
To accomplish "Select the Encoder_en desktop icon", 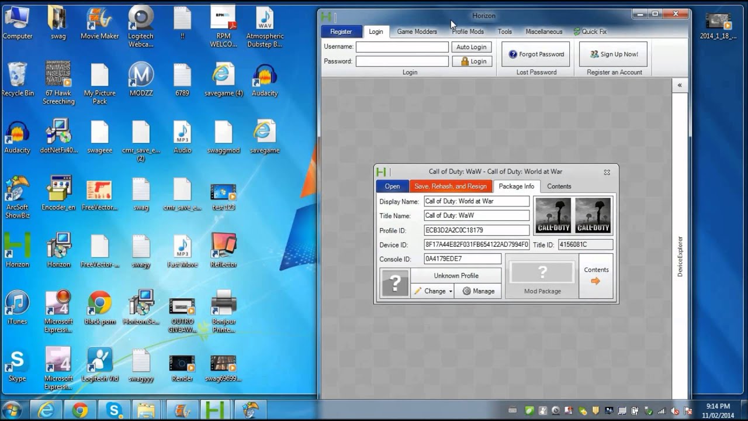I will 58,194.
